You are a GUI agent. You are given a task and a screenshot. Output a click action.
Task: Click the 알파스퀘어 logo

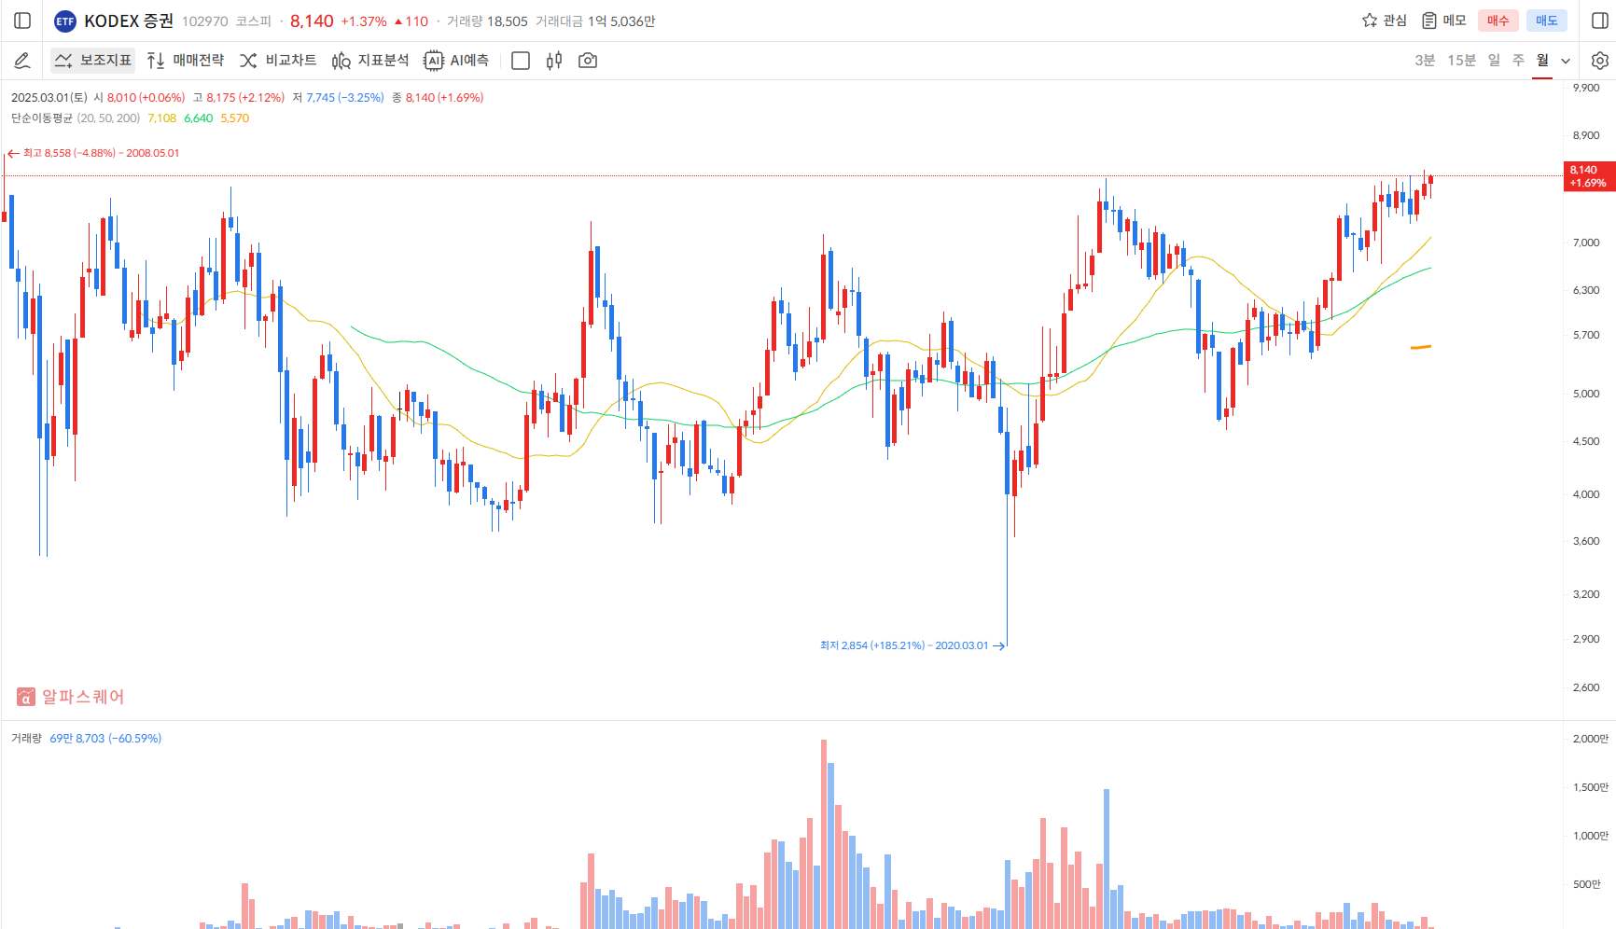70,697
